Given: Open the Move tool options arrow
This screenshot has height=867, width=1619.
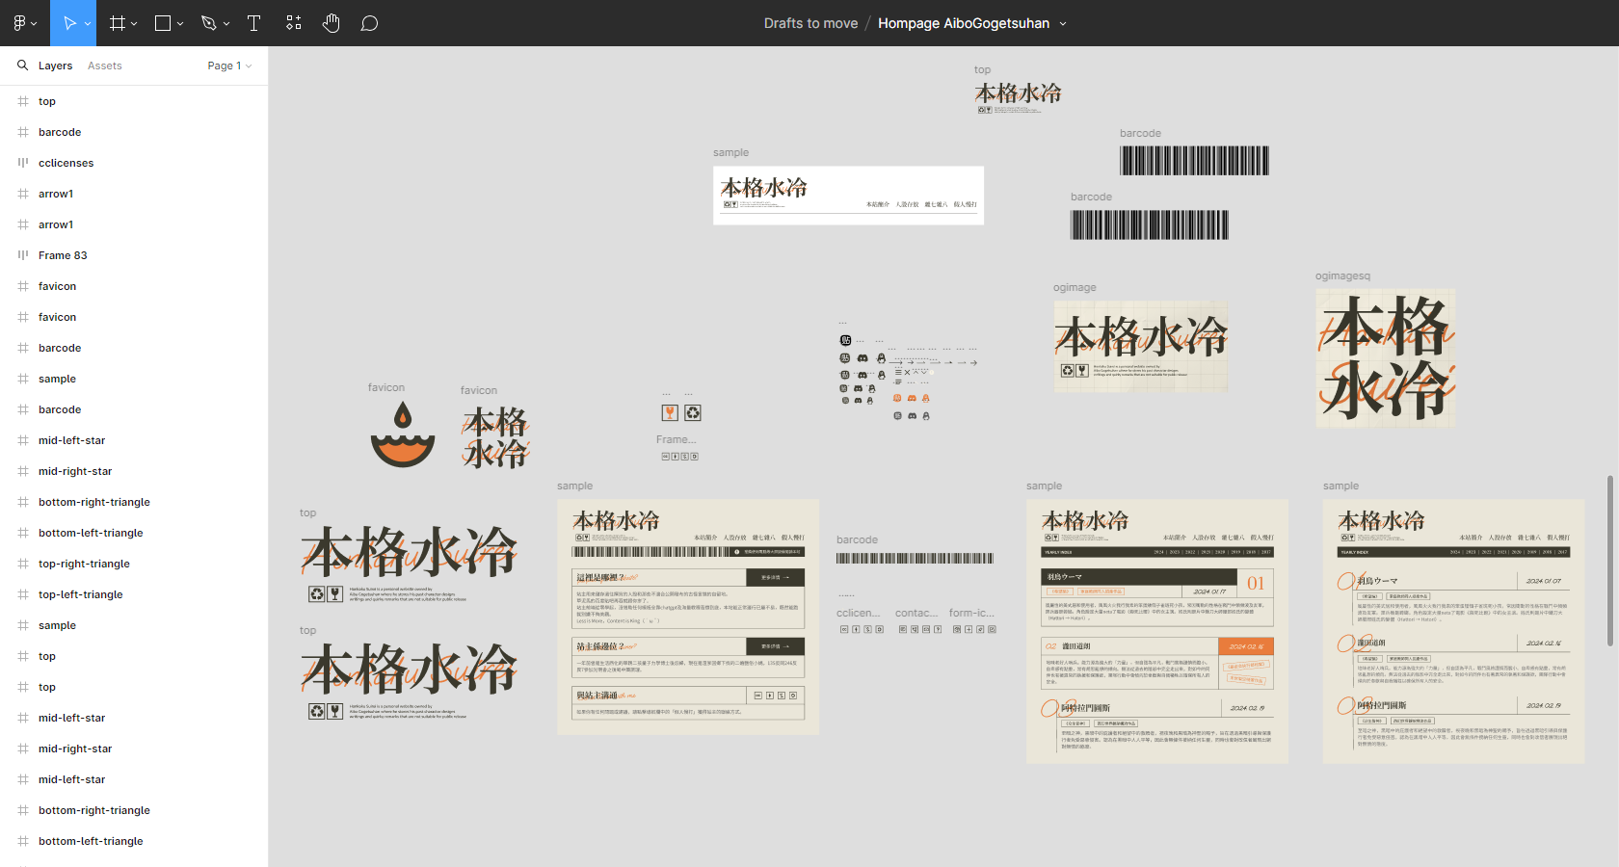Looking at the screenshot, I should [x=88, y=23].
